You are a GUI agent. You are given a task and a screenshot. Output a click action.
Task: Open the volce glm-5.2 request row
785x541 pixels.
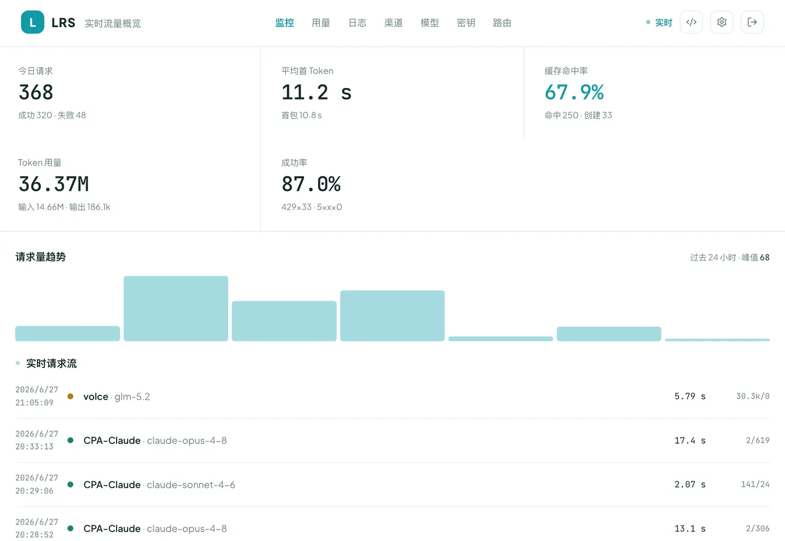point(392,397)
